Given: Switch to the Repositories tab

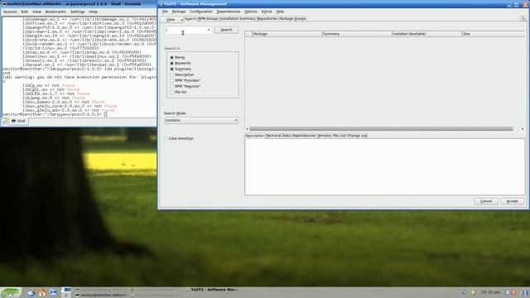Looking at the screenshot, I should [x=267, y=18].
